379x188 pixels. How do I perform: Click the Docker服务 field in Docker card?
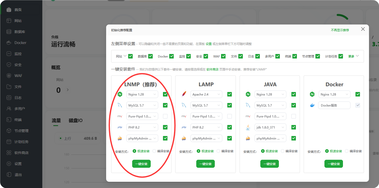(334, 105)
